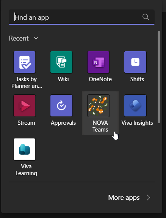Click the Wiki label text

63,79
